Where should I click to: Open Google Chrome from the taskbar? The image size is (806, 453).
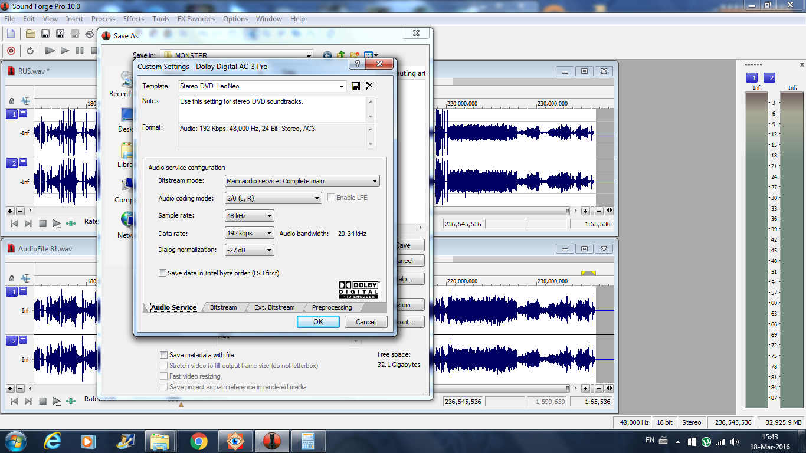[198, 441]
